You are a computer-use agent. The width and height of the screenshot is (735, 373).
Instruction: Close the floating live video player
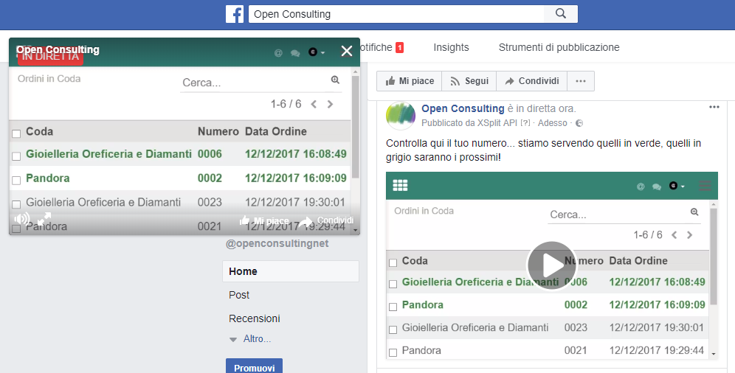pyautogui.click(x=347, y=51)
